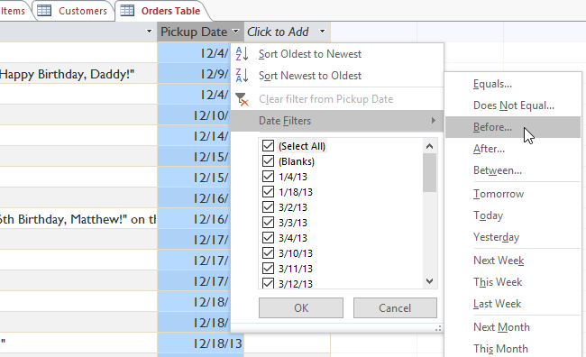The width and height of the screenshot is (586, 357).
Task: Click the "Birthday, Matthew!" text cell
Action: tap(78, 219)
